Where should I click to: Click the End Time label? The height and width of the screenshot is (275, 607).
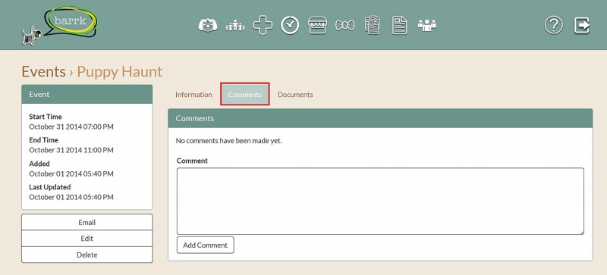43,140
